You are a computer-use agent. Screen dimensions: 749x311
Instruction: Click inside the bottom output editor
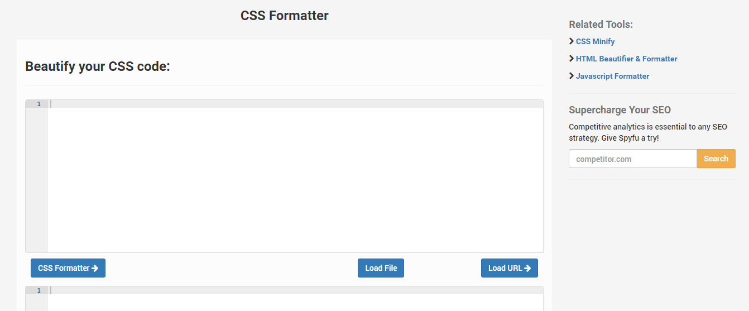click(295, 299)
